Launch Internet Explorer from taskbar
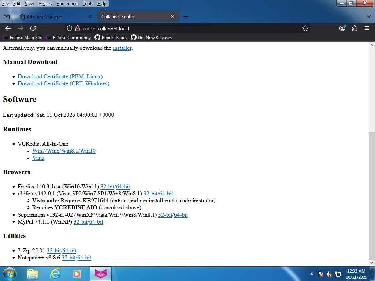Viewport: 375px width, 281px height. 55,274
